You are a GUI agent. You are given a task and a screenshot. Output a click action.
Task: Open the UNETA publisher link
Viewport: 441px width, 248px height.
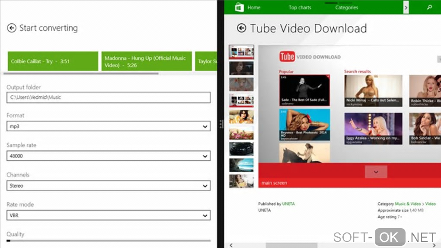(288, 203)
